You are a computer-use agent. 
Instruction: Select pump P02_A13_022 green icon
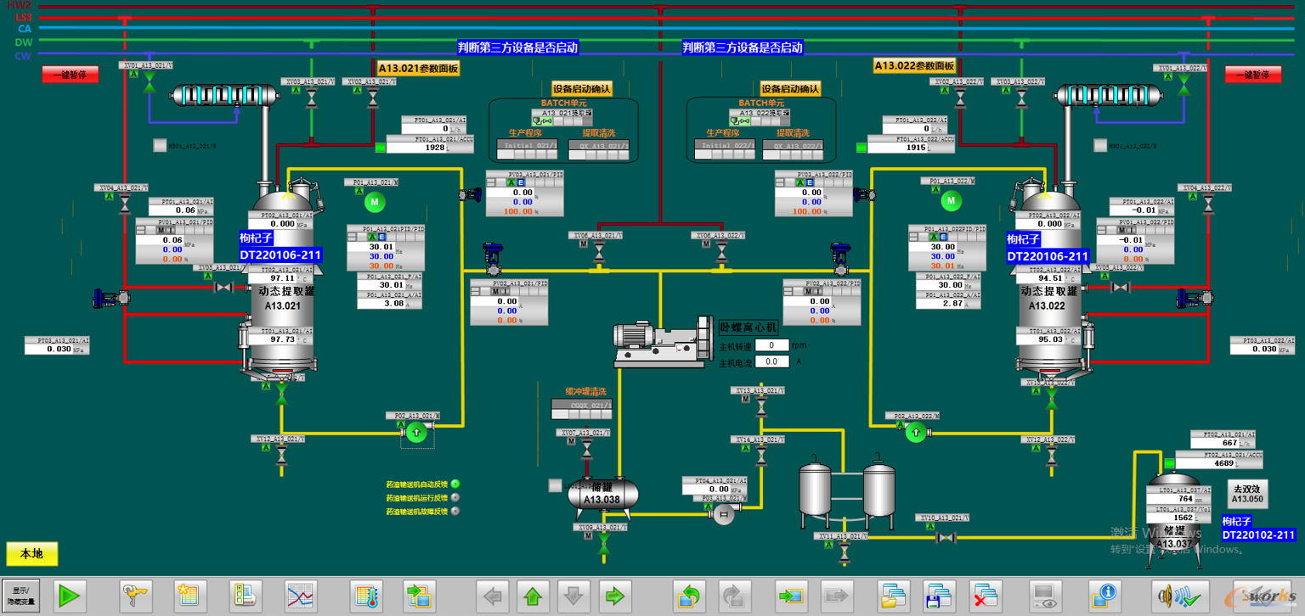click(x=915, y=433)
